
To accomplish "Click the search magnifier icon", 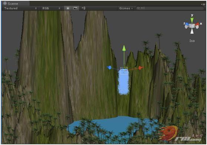I will [x=138, y=8].
